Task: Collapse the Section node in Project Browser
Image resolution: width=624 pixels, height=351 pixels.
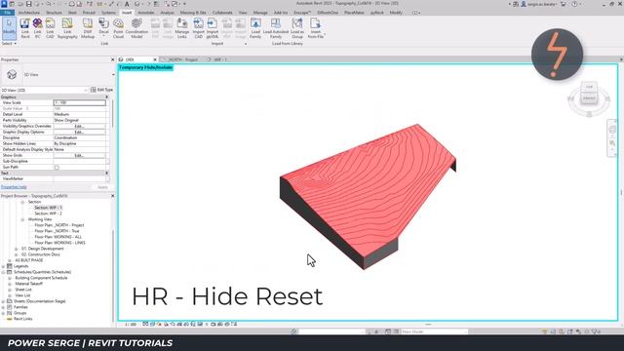Action: click(x=22, y=202)
